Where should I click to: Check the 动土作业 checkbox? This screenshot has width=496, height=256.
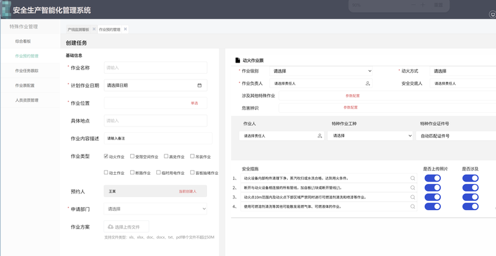(106, 172)
